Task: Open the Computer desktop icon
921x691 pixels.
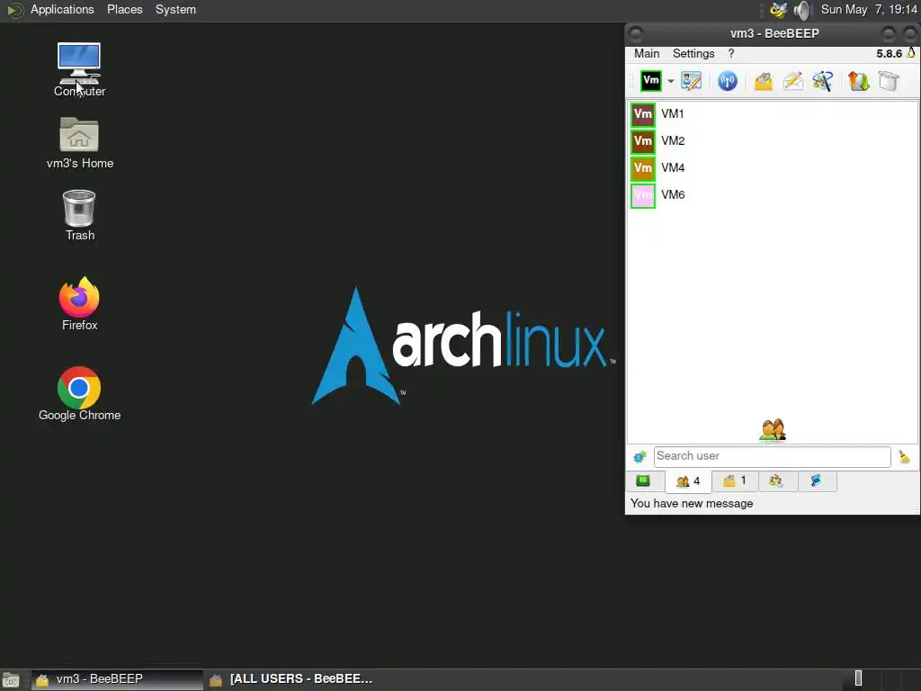Action: [x=79, y=70]
